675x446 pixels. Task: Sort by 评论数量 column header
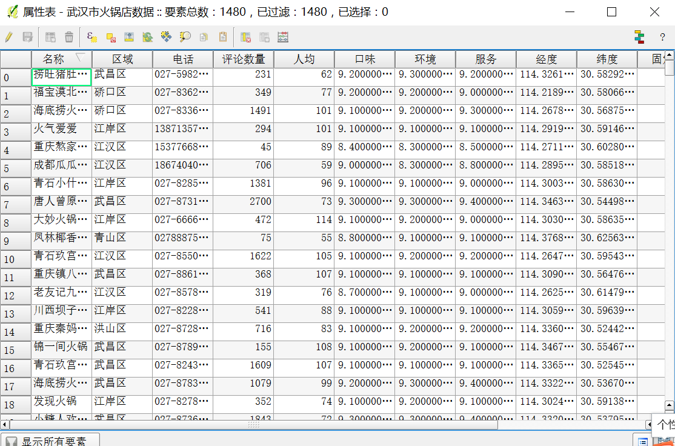click(244, 59)
